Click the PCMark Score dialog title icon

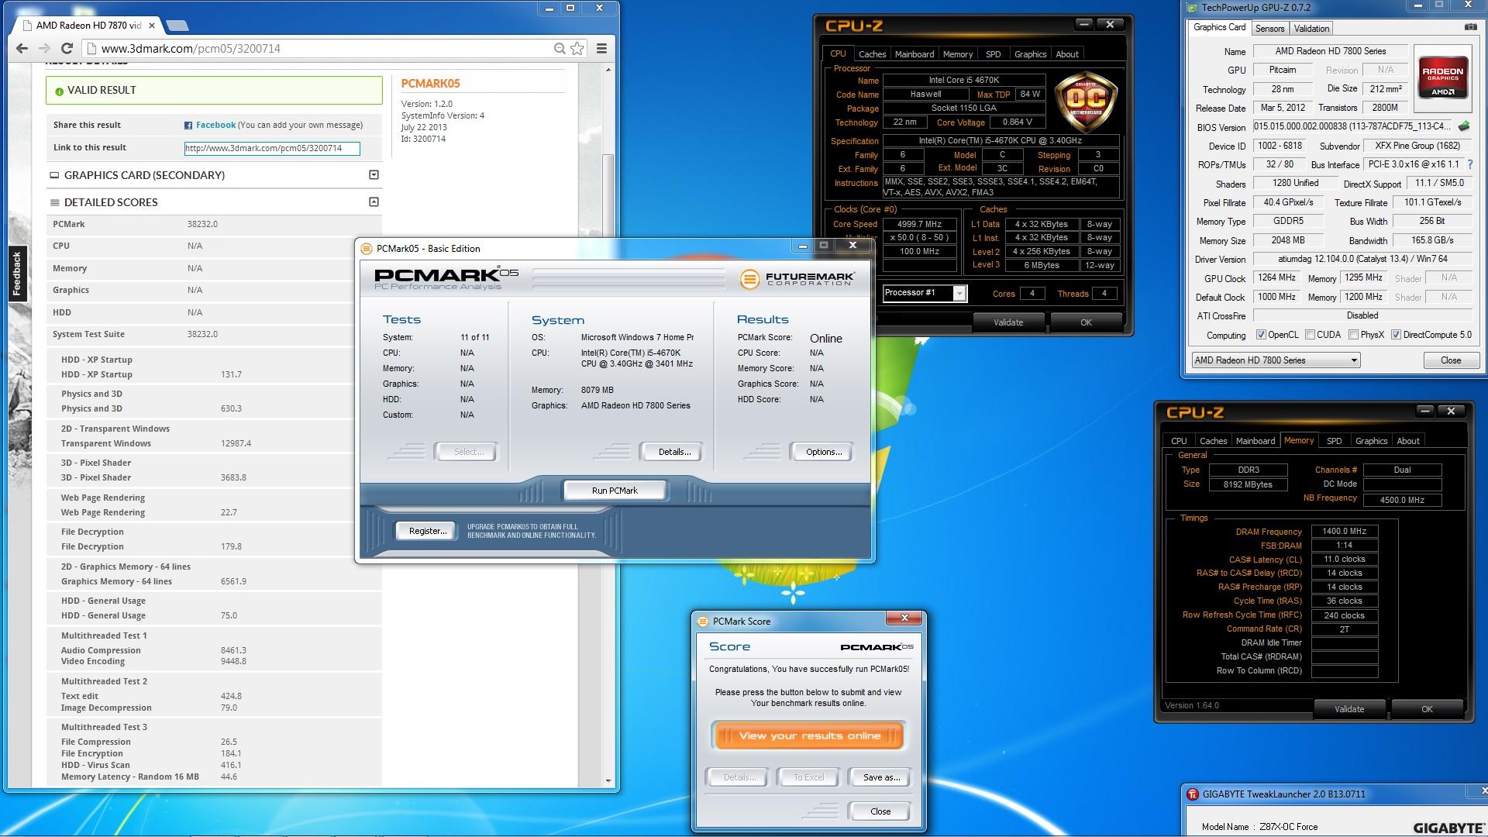coord(703,622)
